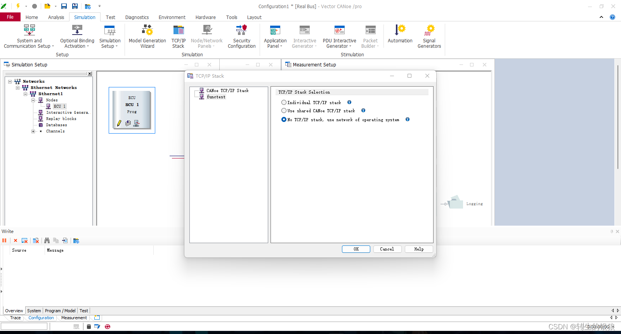621x334 pixels.
Task: Collapse the Ethernet Networks node
Action: click(x=18, y=88)
